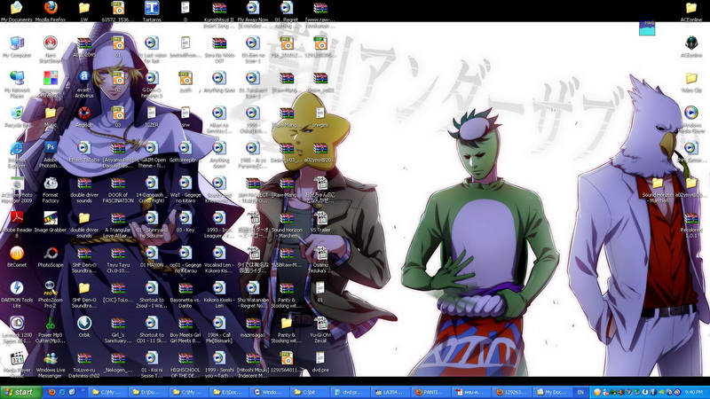Viewport: 710px width, 399px height.
Task: Launch Mozilla Firefox from the desktop
Action: point(51,12)
